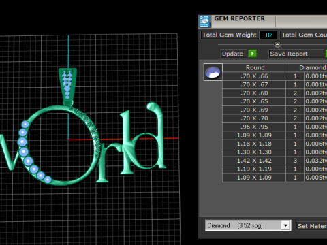The height and width of the screenshot is (245, 327).
Task: Click the Diamond column header
Action: 306,67
